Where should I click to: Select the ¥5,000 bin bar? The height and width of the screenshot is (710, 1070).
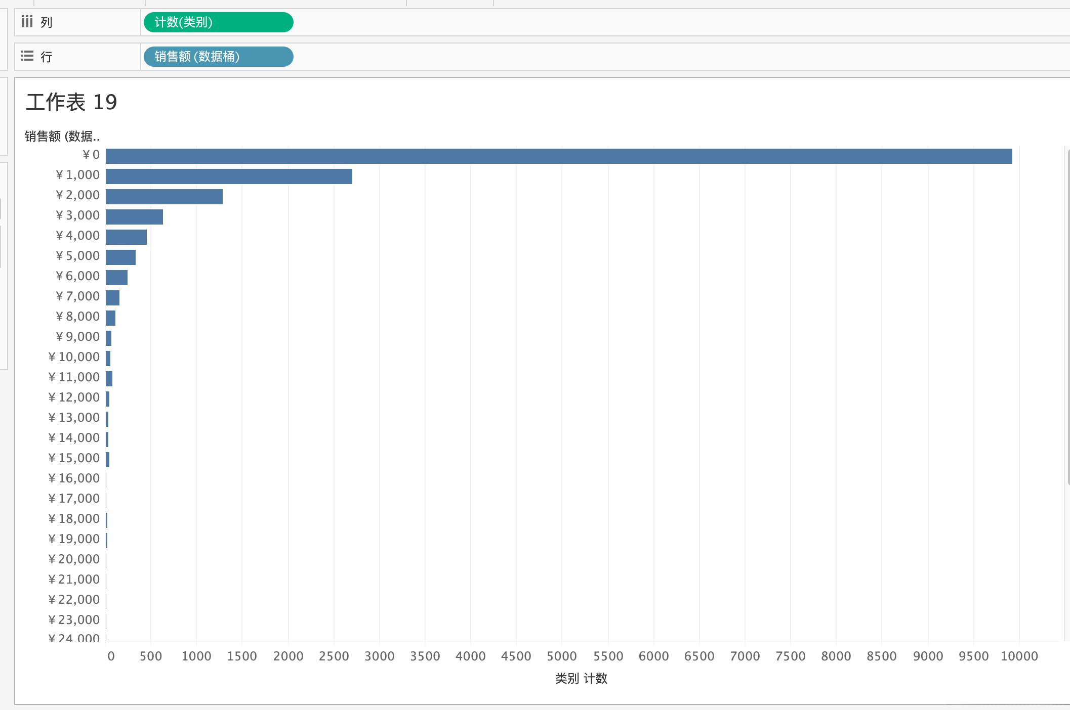pyautogui.click(x=120, y=257)
